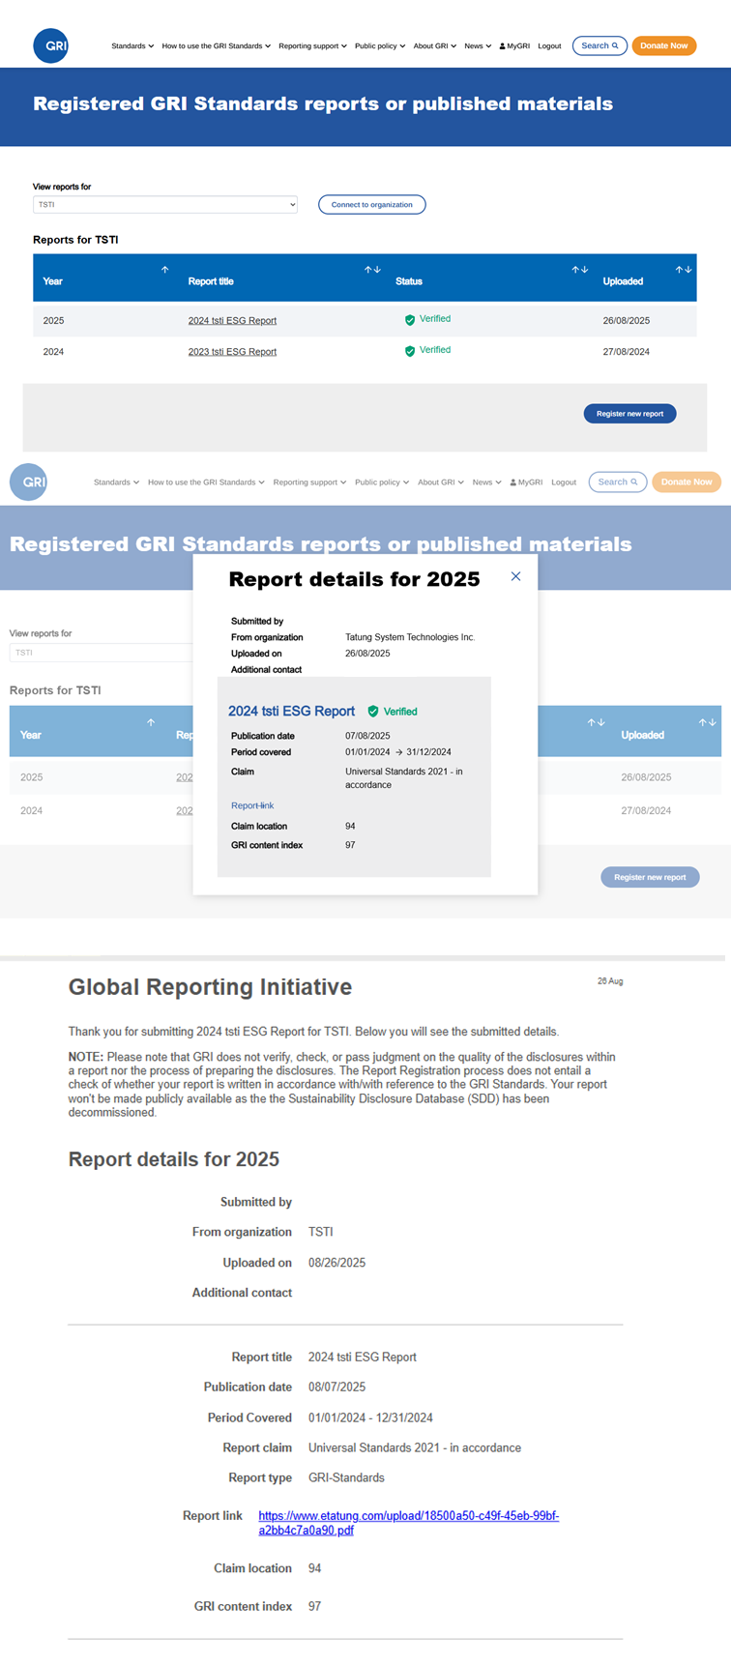Expand the News menu at top
The width and height of the screenshot is (731, 1665).
478,45
